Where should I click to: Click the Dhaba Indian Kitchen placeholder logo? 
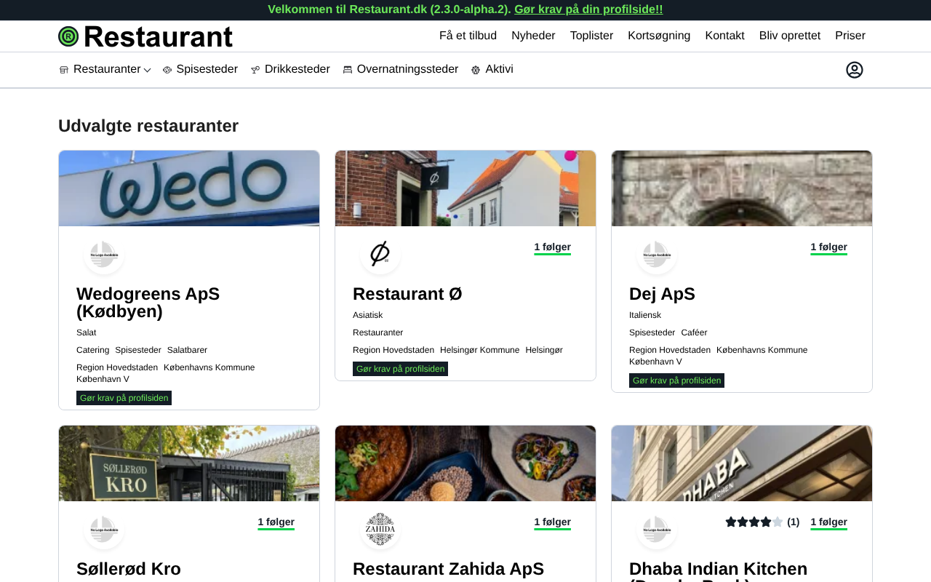(657, 530)
